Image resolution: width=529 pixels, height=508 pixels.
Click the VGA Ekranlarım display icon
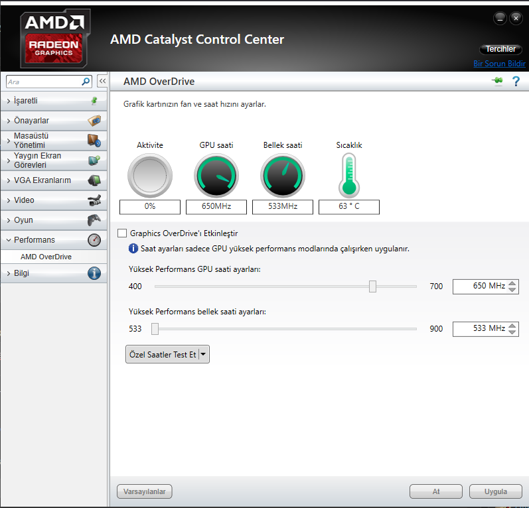[94, 180]
